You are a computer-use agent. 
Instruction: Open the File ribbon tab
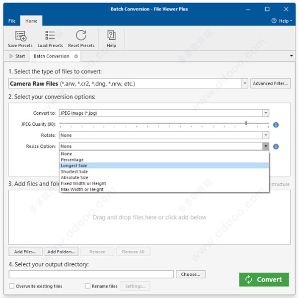pos(12,21)
